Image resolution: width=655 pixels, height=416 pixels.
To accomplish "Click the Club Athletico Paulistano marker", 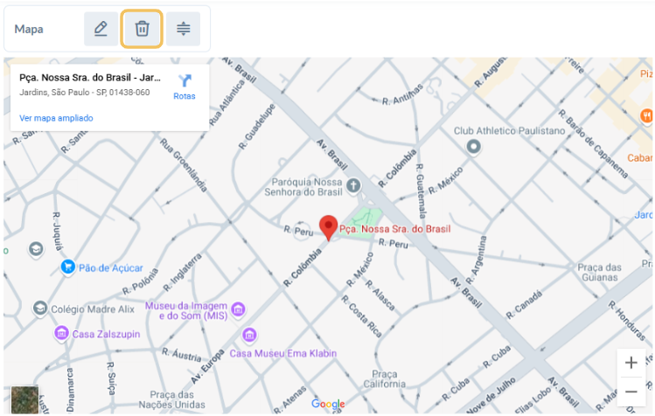I will 473,147.
